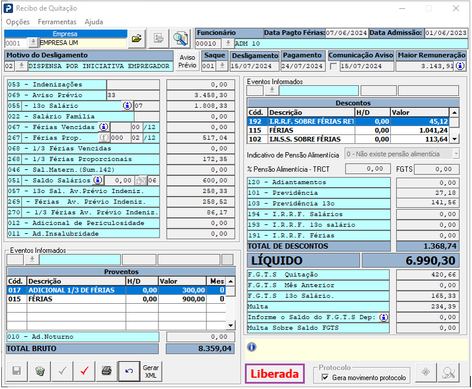
Task: Enable the Comunicação Aviso checkbox
Action: pyautogui.click(x=333, y=66)
